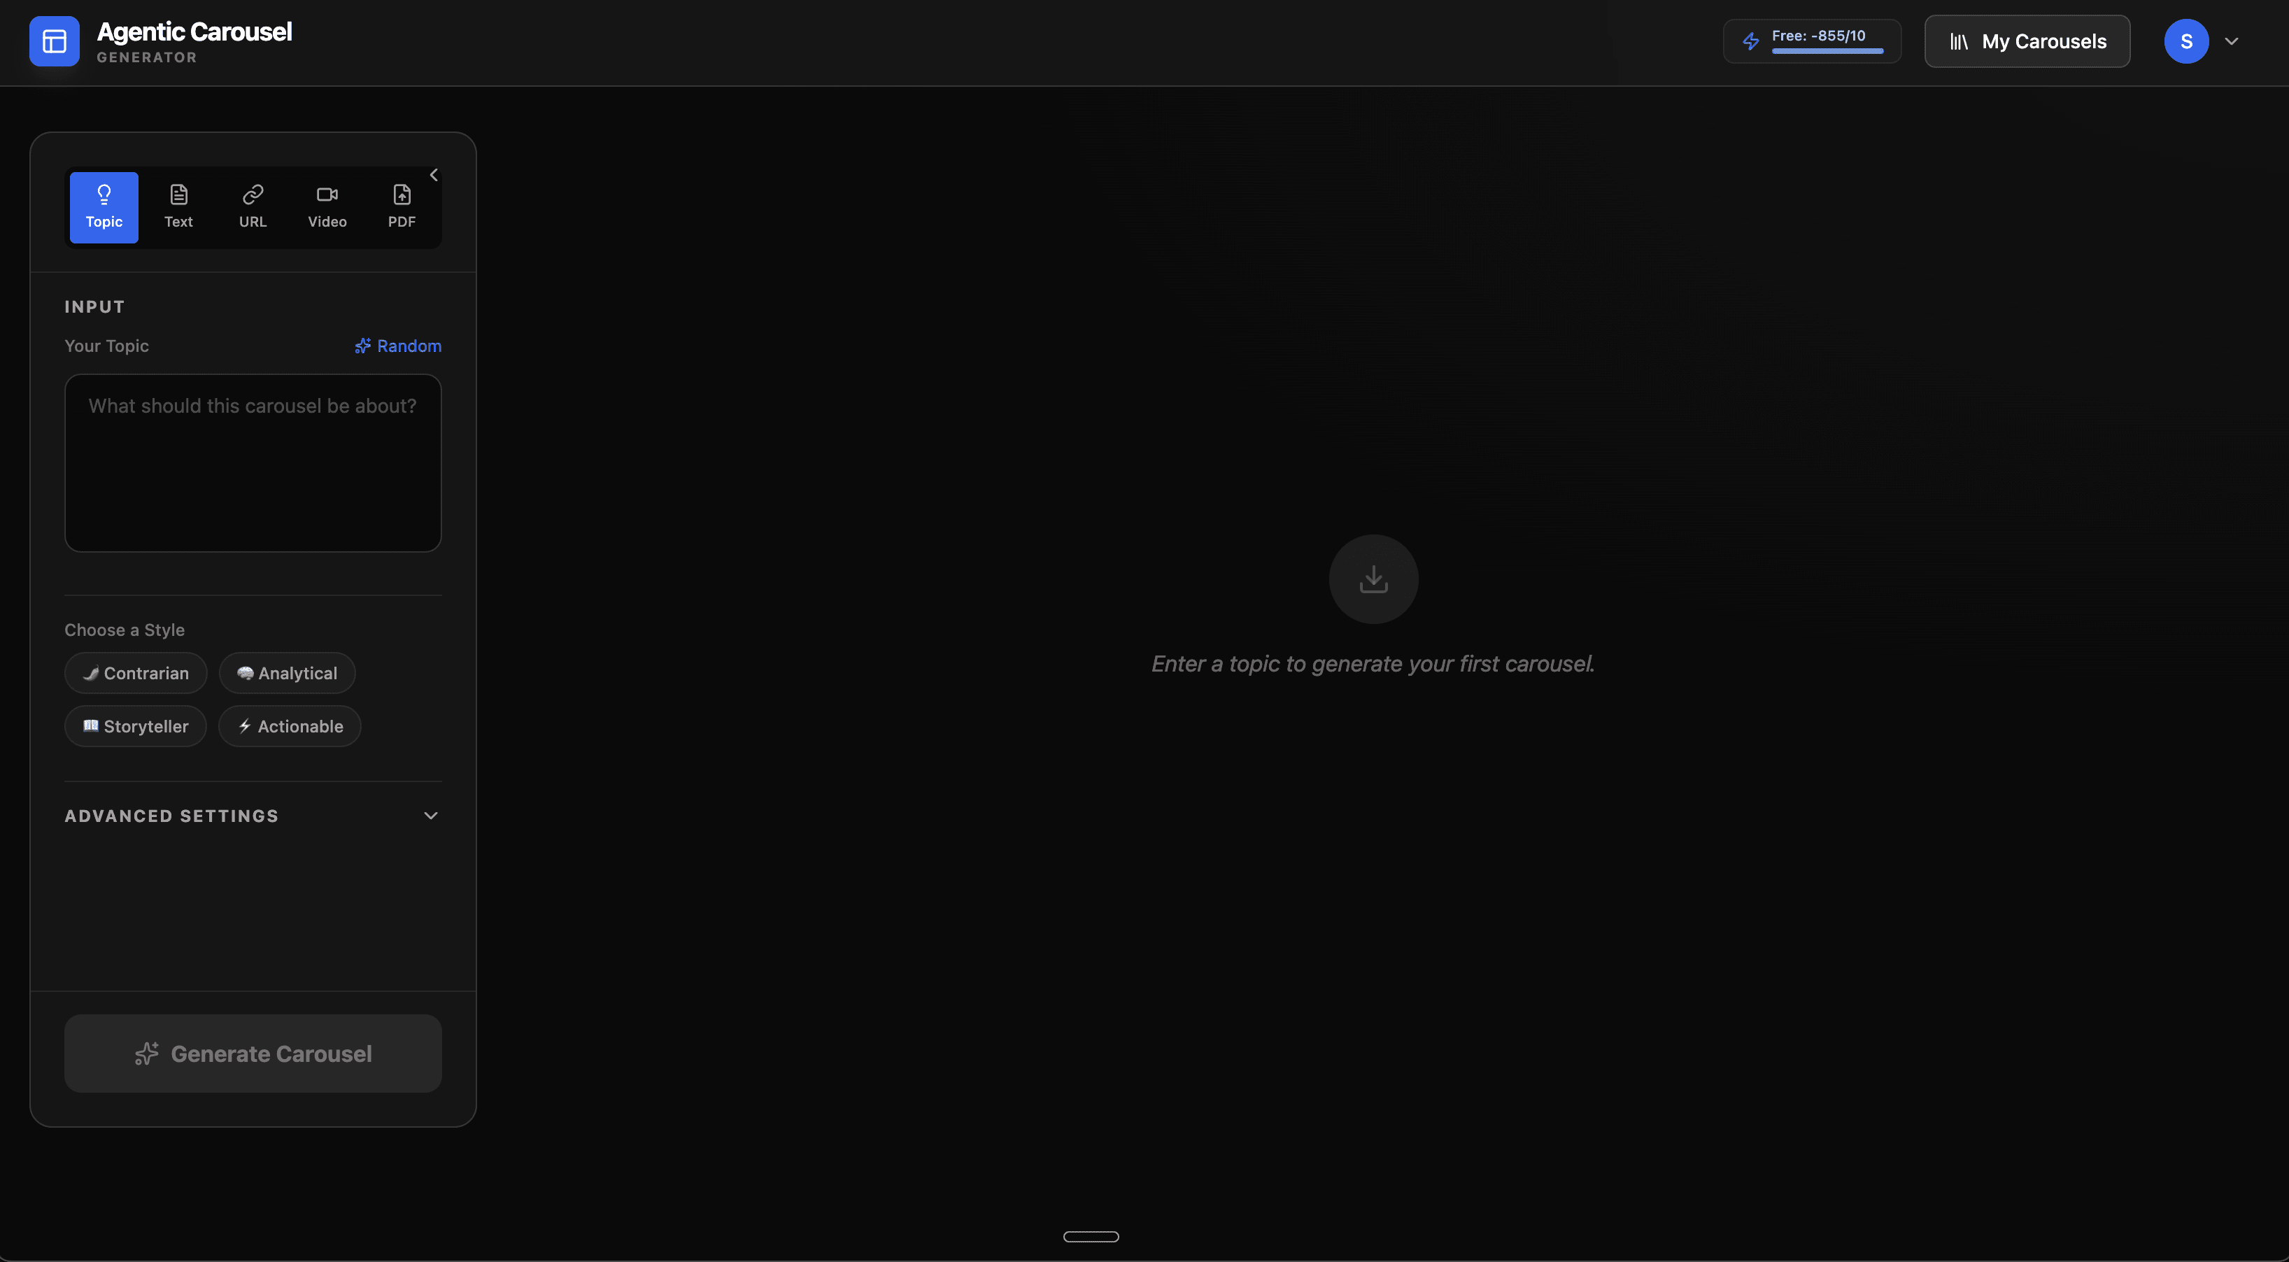Image resolution: width=2289 pixels, height=1262 pixels.
Task: Click the lightning bolt credits icon
Action: point(1750,41)
